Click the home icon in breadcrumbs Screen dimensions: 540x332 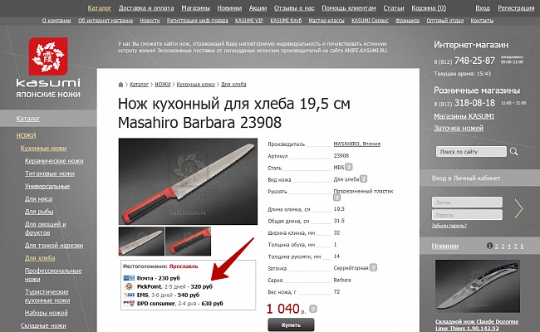coord(121,84)
